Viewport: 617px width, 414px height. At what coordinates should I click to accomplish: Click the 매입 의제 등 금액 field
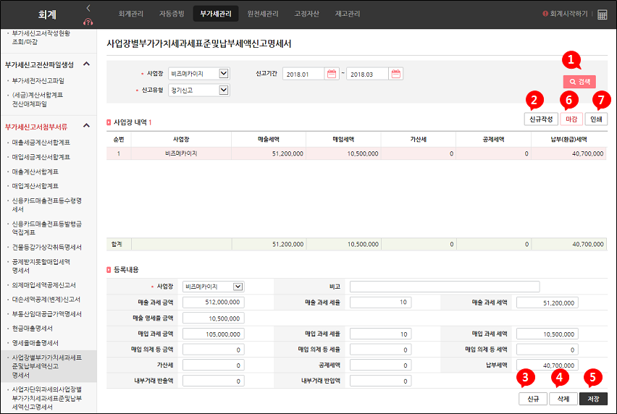pyautogui.click(x=214, y=350)
